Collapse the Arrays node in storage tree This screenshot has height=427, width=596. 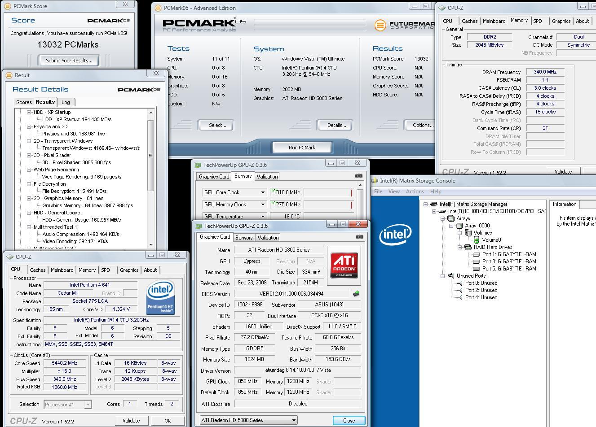point(442,218)
